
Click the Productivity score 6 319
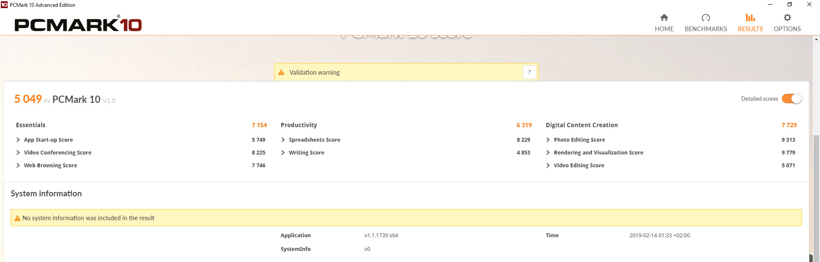click(x=524, y=125)
